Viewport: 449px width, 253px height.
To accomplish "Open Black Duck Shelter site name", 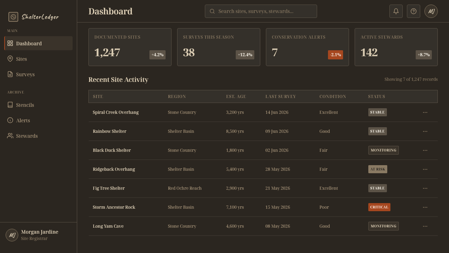I will [x=112, y=150].
